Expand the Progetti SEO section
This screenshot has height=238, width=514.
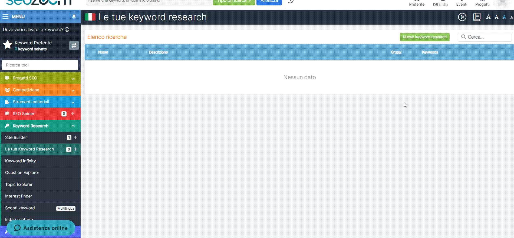(73, 79)
